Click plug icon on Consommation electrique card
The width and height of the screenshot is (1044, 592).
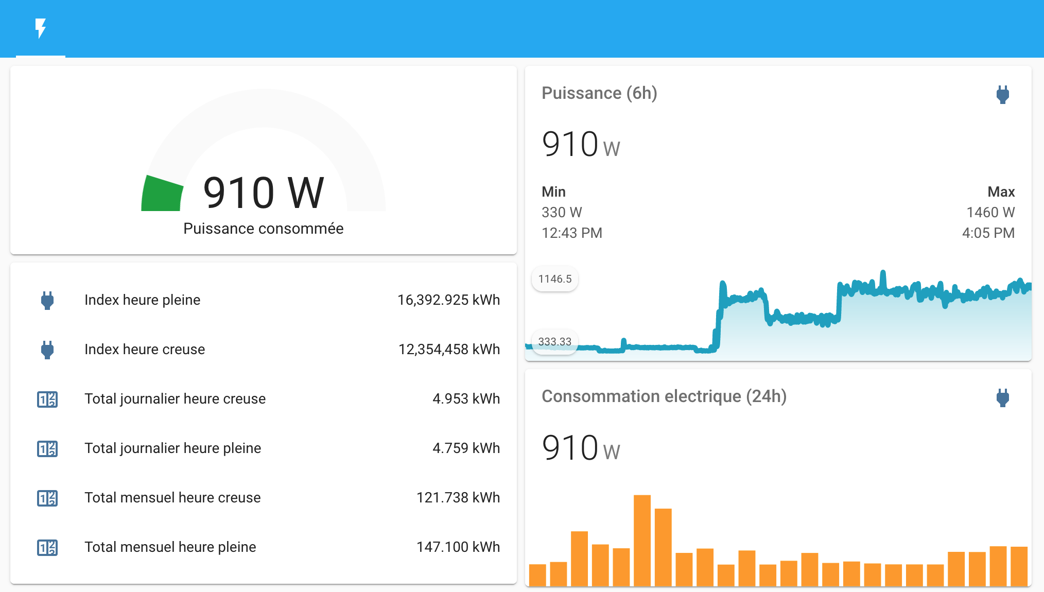point(1002,398)
